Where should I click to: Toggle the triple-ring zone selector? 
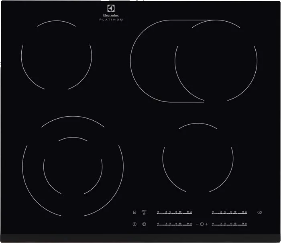click(x=144, y=224)
